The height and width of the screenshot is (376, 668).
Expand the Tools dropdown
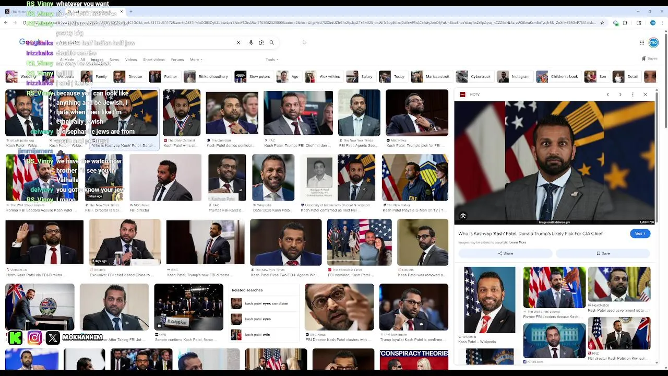(x=272, y=60)
